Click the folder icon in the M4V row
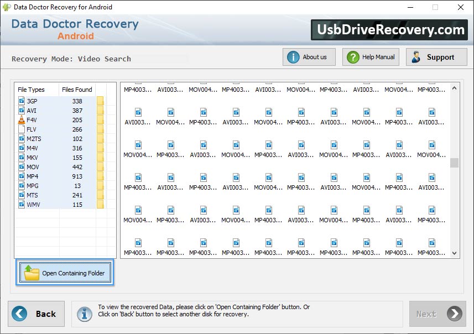Image resolution: width=474 pixels, height=334 pixels. tap(100, 148)
